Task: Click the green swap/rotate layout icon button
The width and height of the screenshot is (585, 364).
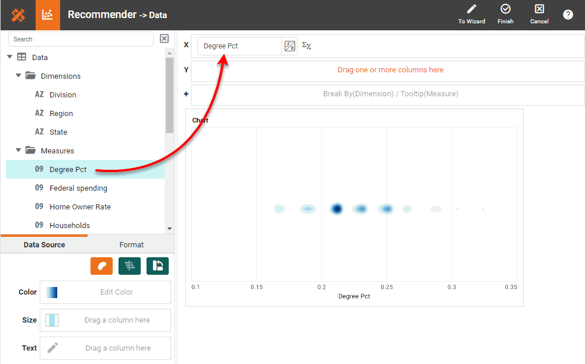Action: tap(158, 265)
